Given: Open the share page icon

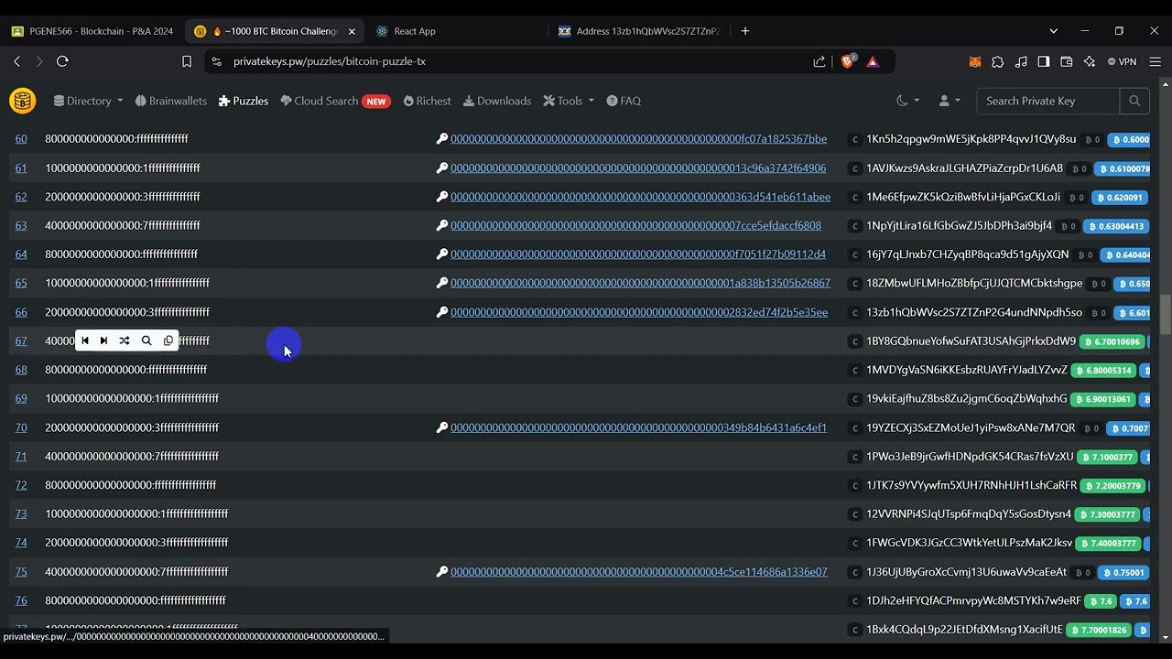Looking at the screenshot, I should point(819,61).
